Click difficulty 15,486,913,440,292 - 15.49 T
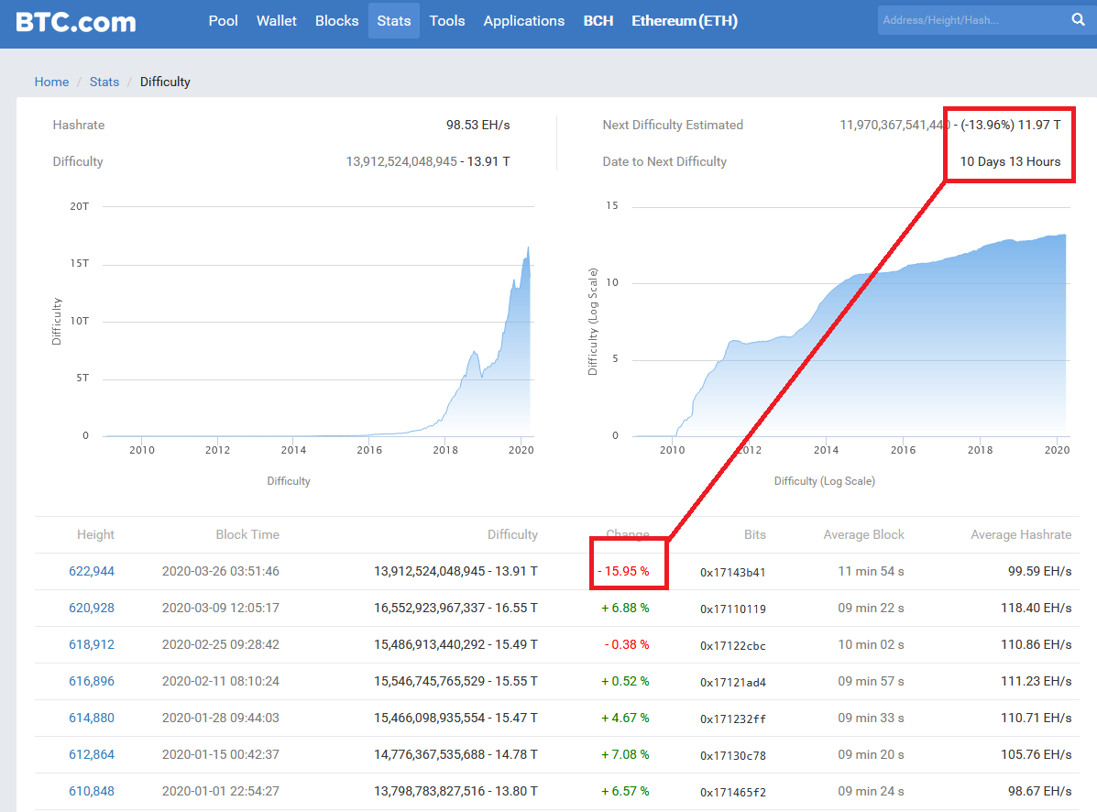Image resolution: width=1097 pixels, height=812 pixels. pos(456,644)
